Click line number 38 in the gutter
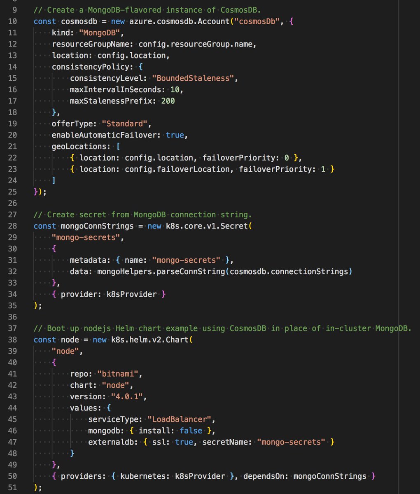 [13, 340]
